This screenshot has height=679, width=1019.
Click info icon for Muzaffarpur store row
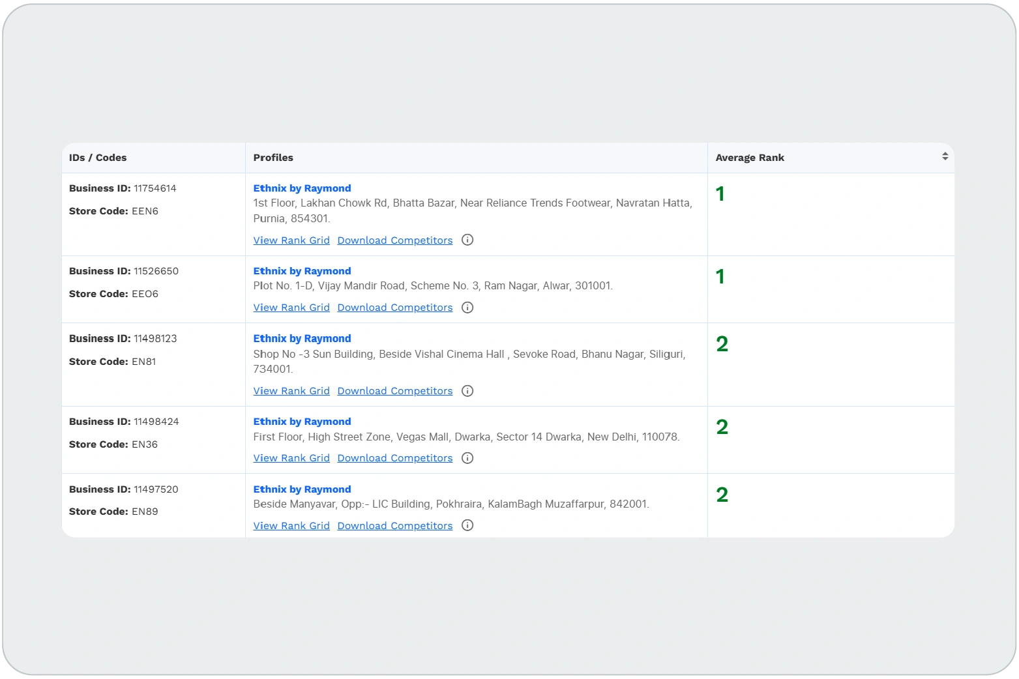pyautogui.click(x=467, y=526)
